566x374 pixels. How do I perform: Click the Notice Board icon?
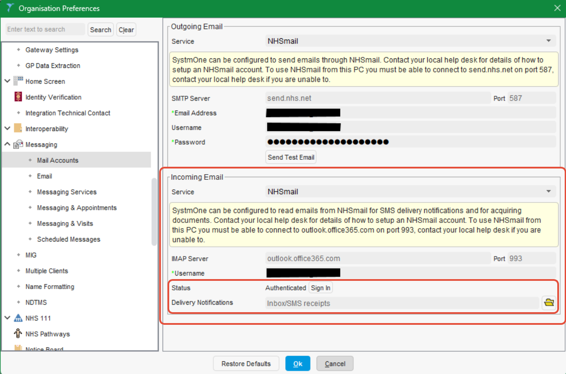[x=18, y=348]
